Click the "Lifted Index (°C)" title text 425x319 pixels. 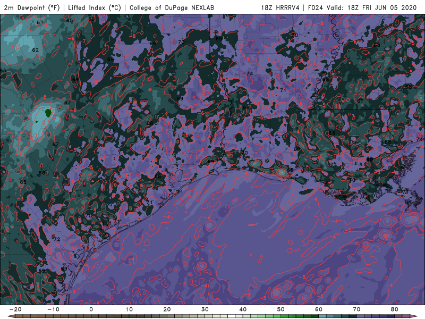[x=95, y=7]
